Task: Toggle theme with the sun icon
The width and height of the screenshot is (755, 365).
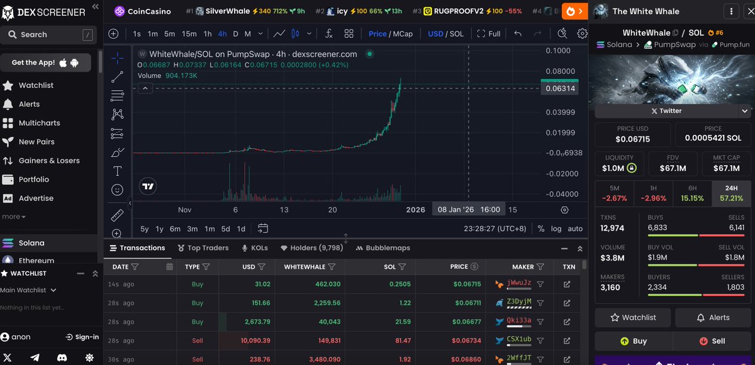Action: point(89,357)
